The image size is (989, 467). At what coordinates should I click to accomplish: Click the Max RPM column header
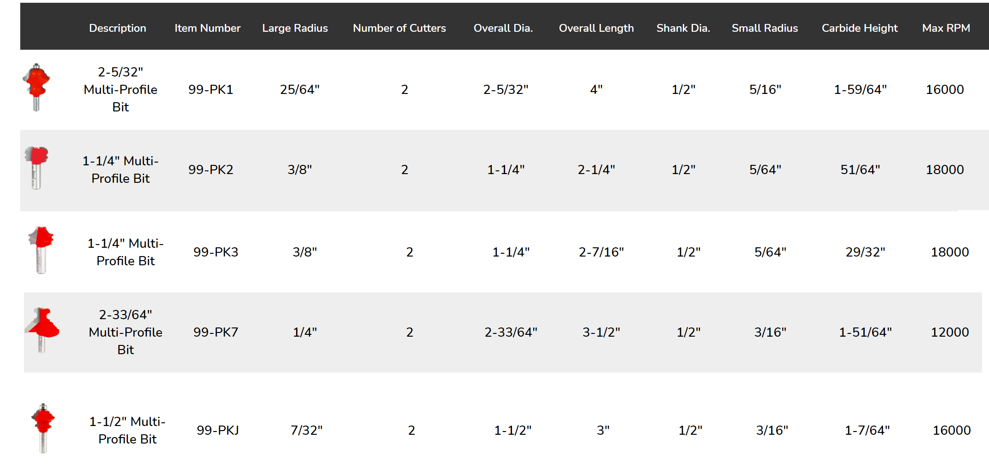click(x=946, y=28)
